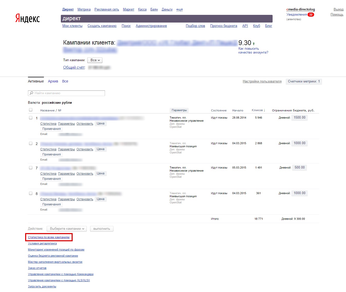The image size is (346, 292).
Task: Click the notifications badge showing 32
Action: click(311, 15)
